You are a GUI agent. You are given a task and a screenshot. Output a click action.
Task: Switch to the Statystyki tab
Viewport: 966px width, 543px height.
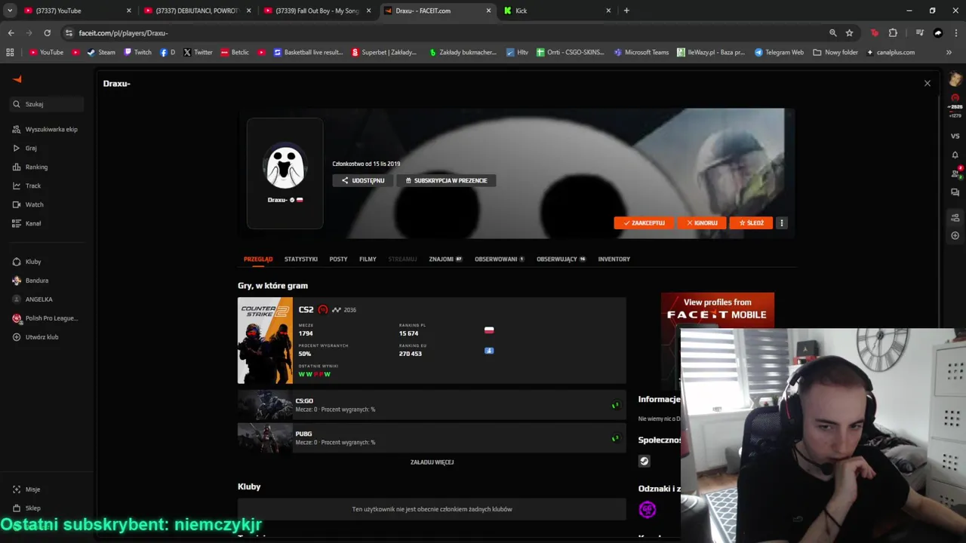pyautogui.click(x=301, y=259)
